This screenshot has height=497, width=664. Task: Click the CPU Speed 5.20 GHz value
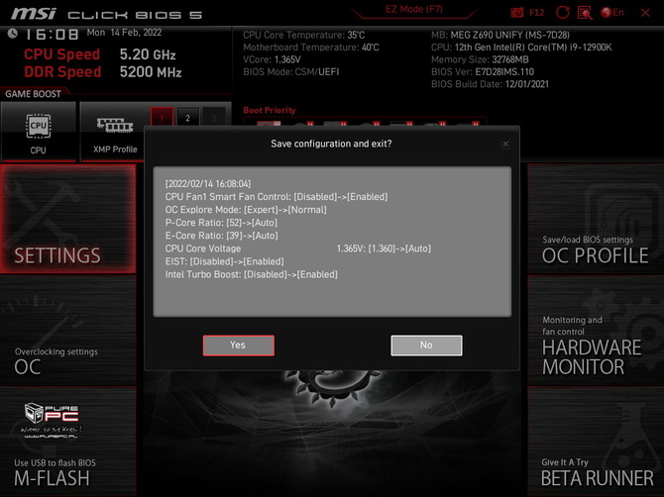click(148, 54)
